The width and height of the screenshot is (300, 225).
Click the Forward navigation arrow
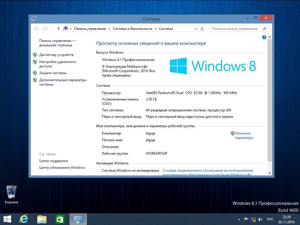45,29
